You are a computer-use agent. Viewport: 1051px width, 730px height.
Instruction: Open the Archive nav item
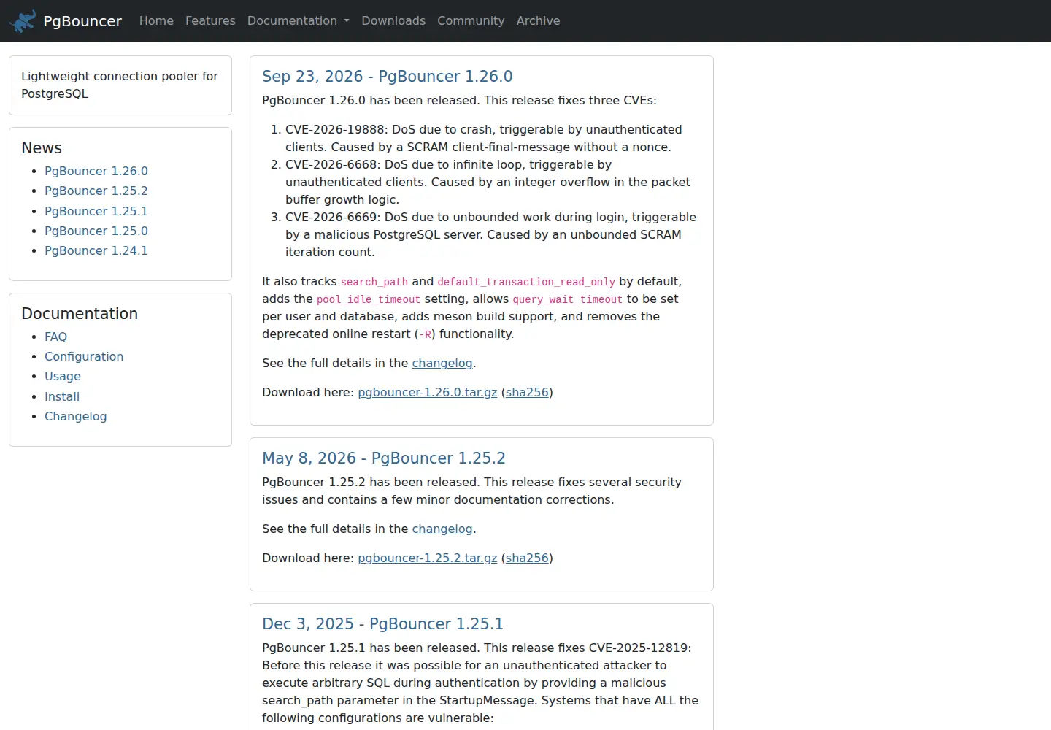(538, 20)
